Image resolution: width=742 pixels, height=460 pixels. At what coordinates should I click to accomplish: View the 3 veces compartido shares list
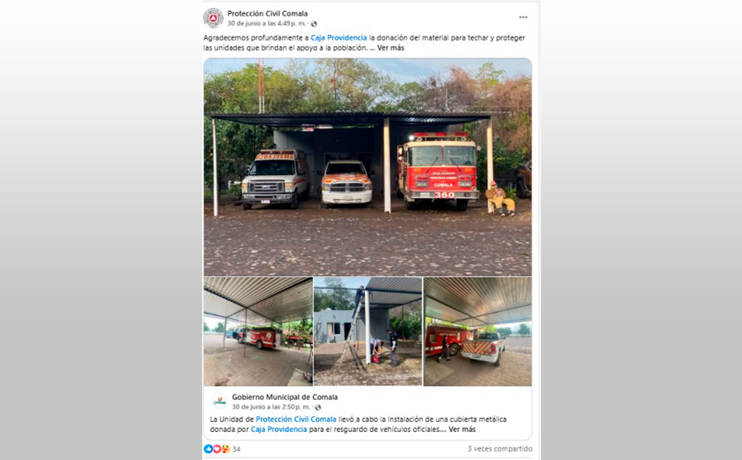tap(500, 449)
